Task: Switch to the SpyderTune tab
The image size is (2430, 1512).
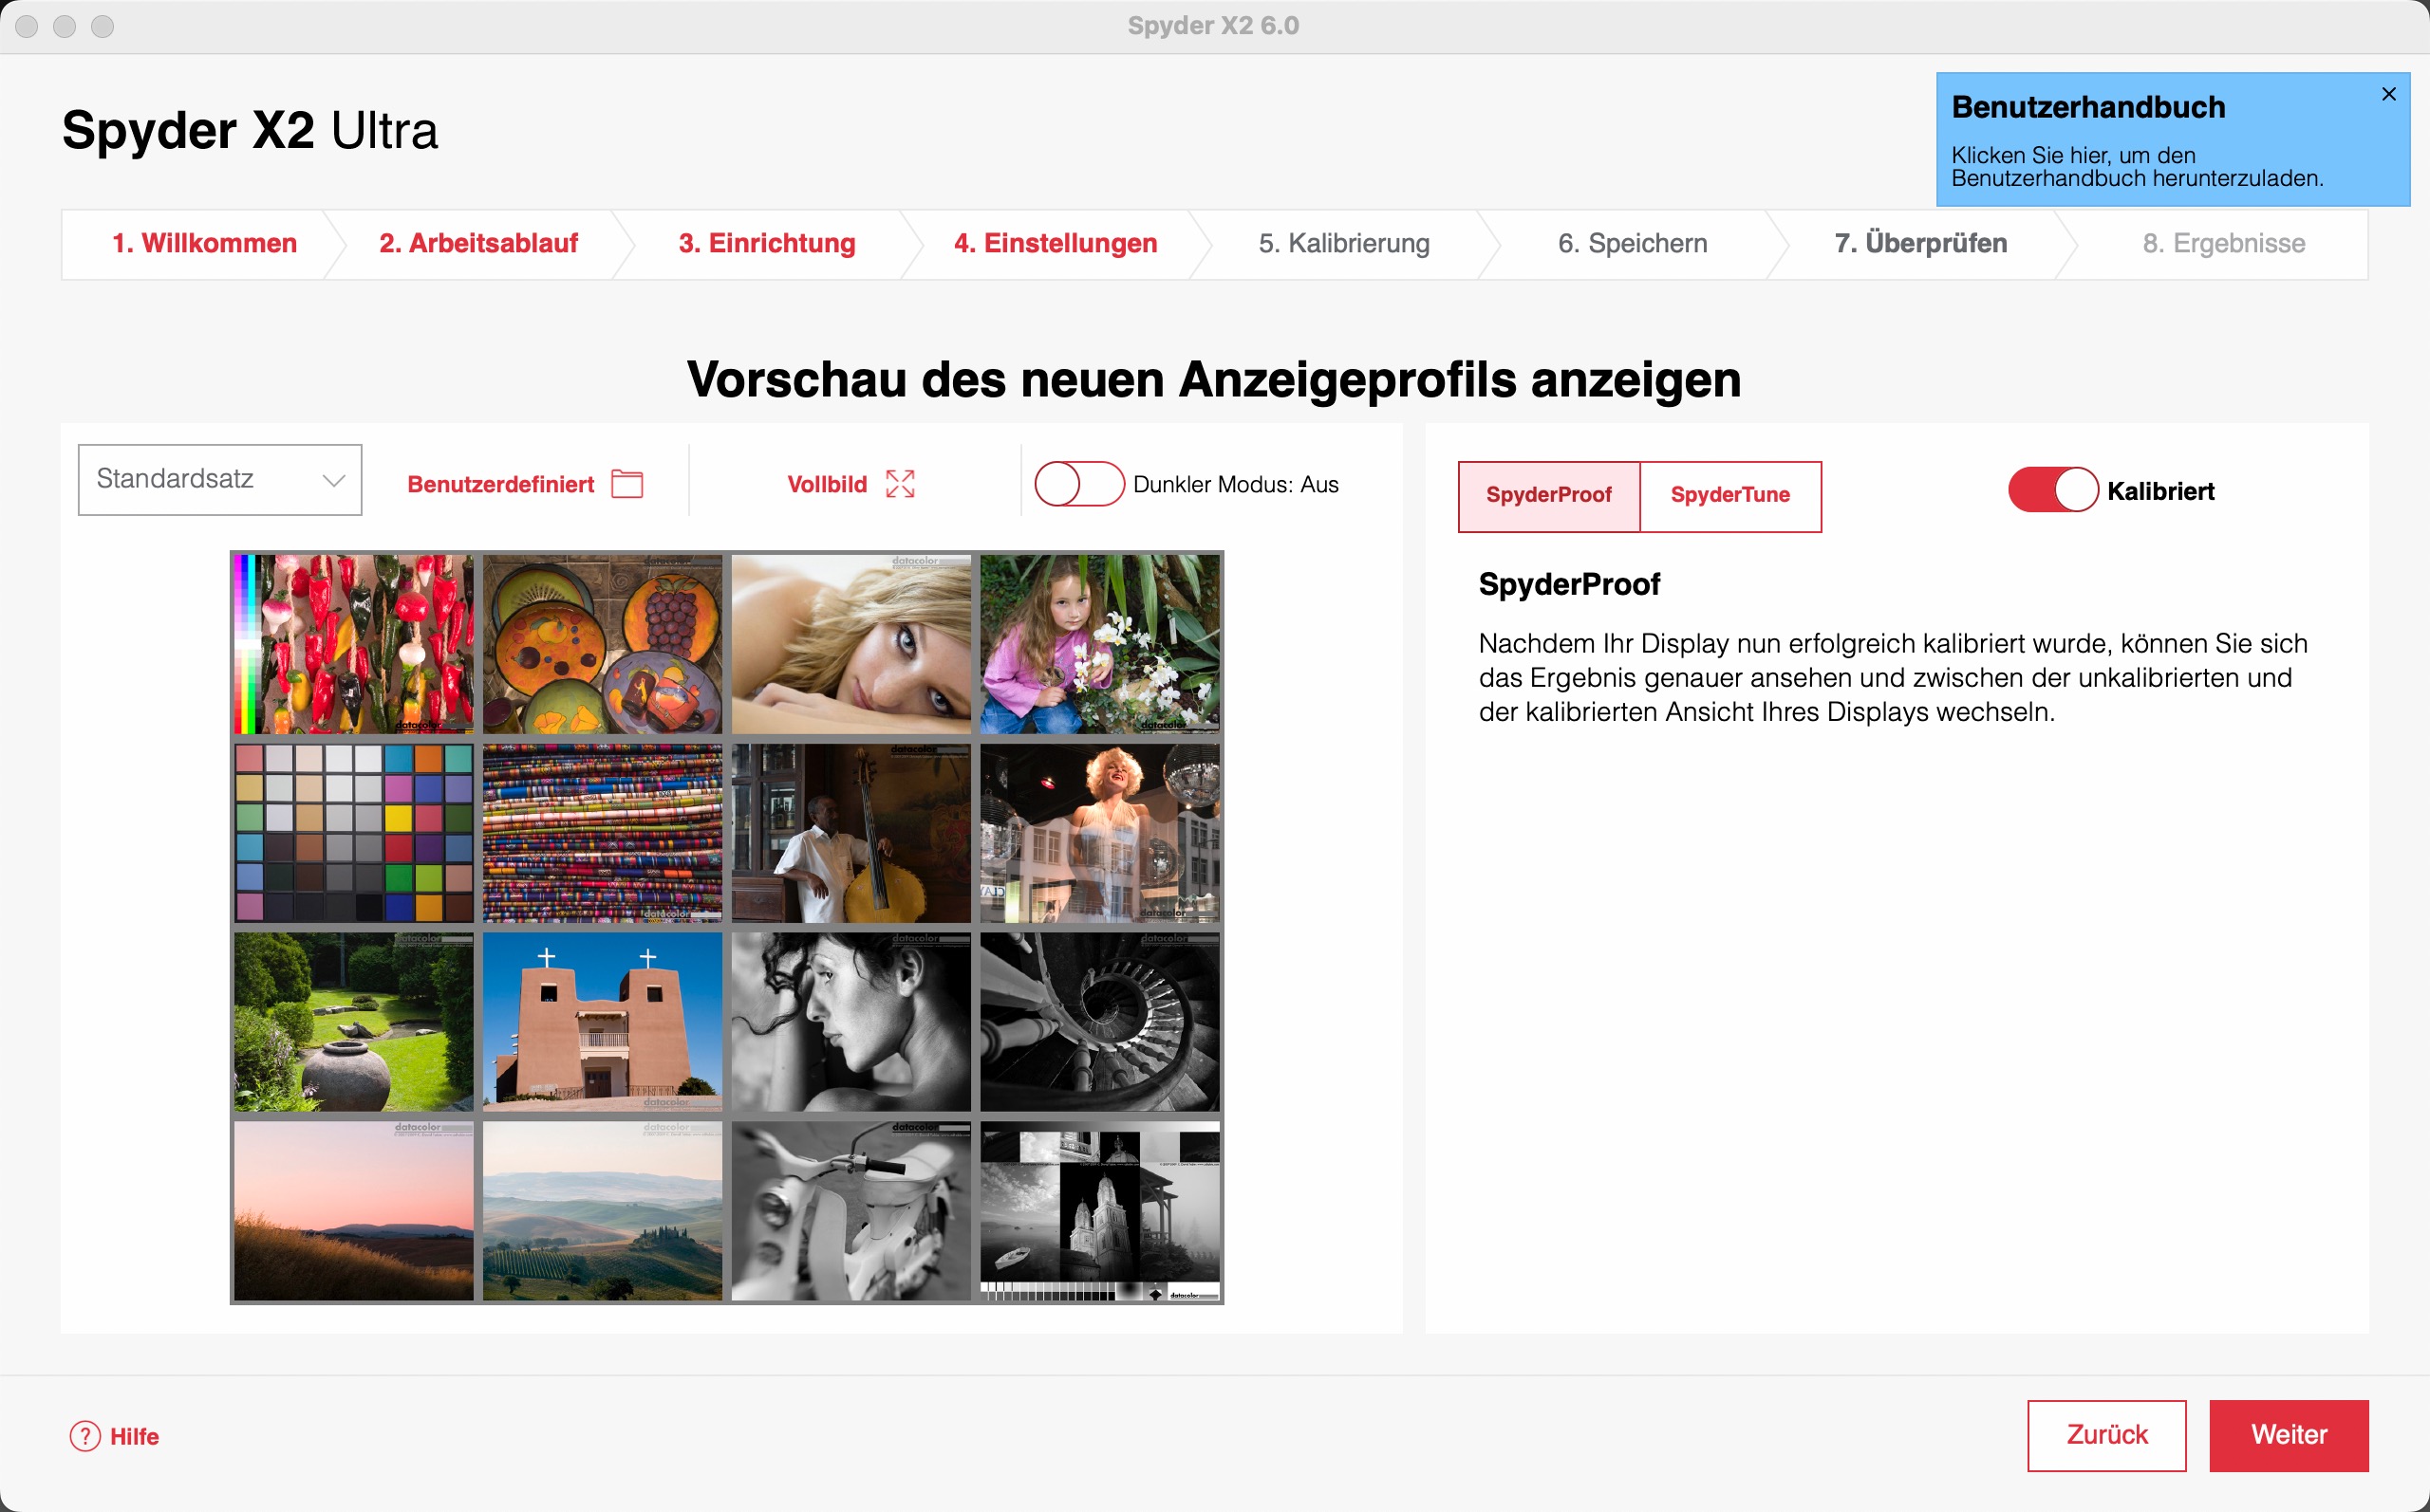Action: (x=1729, y=496)
